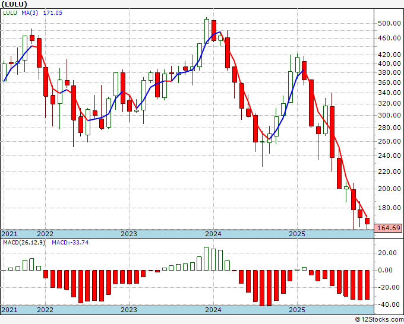Click the 260.00 price axis label
404x324 pixels.
click(389, 141)
